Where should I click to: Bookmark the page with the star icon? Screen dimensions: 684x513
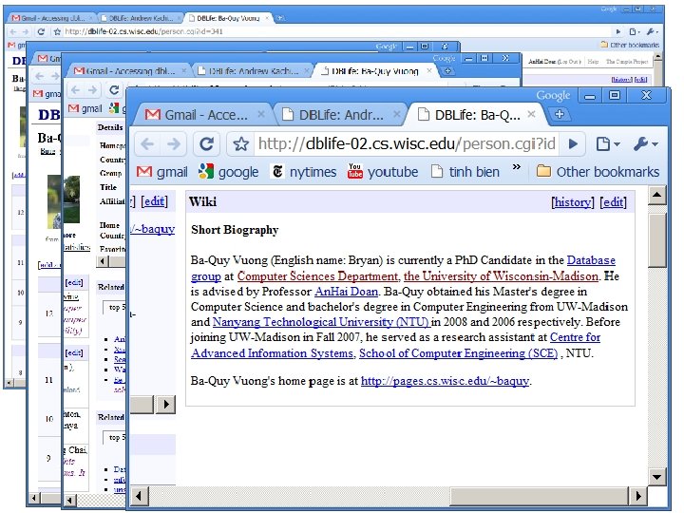tap(240, 143)
